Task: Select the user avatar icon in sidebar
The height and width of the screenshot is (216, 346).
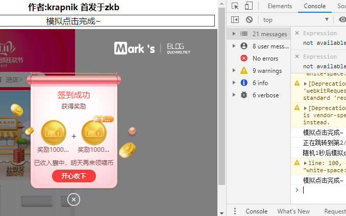Action: 244,46
